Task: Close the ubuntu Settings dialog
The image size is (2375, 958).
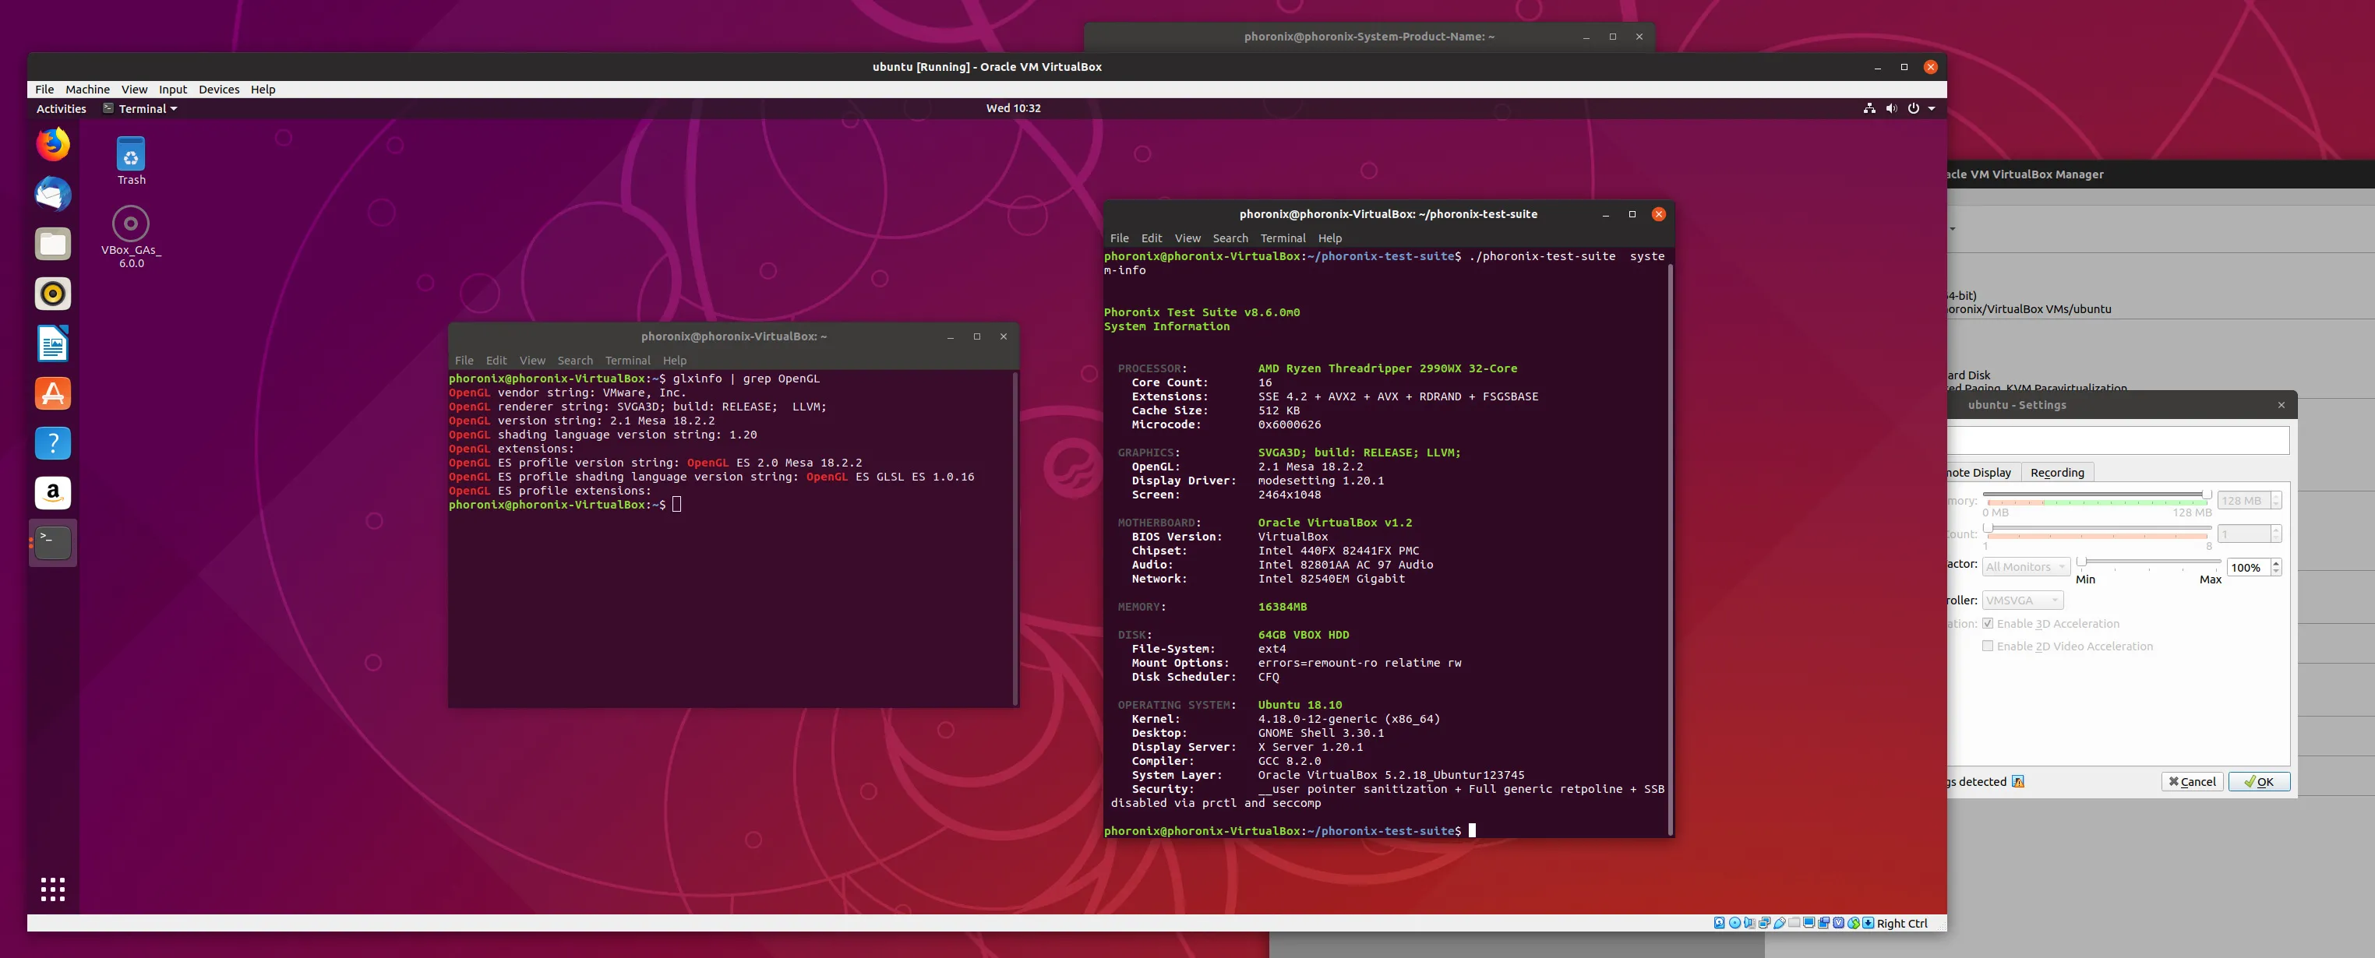Action: [2281, 405]
